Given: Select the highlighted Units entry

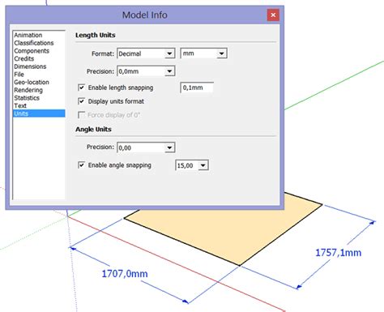Looking at the screenshot, I should tap(39, 113).
